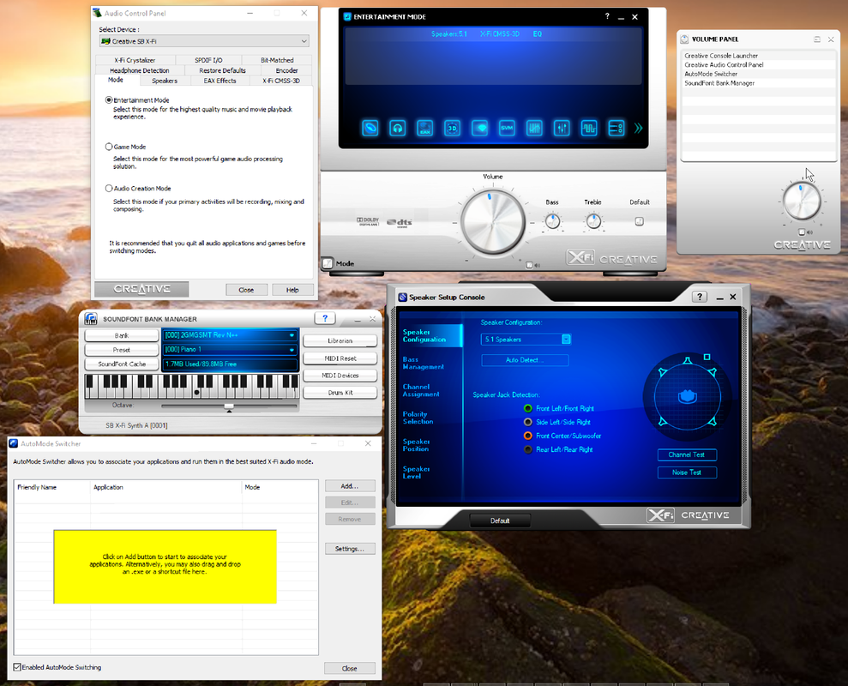Viewport: 848px width, 686px height.
Task: Click the Default reset icon under Default label
Action: [640, 221]
